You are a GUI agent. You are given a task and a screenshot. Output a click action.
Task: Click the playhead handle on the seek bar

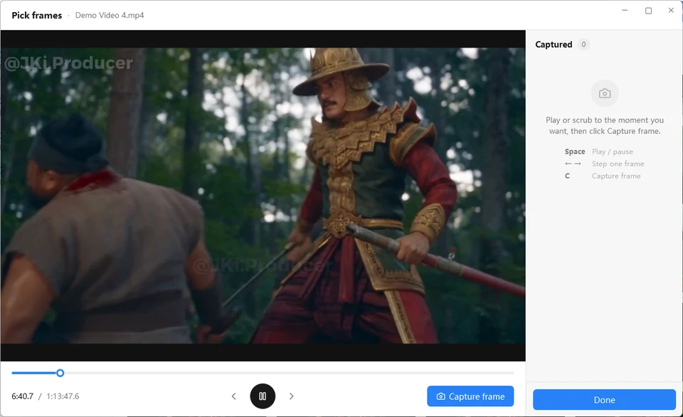(60, 373)
